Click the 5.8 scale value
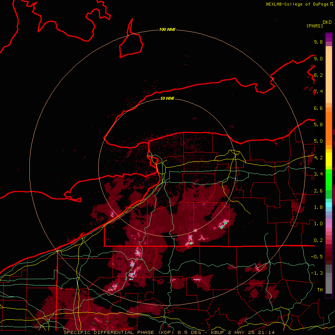This screenshot has width=335, height=335. pos(318,125)
